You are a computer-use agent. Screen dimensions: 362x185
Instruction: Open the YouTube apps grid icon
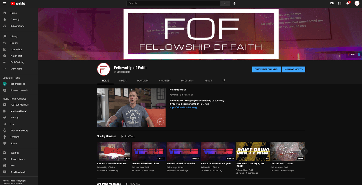click(340, 3)
